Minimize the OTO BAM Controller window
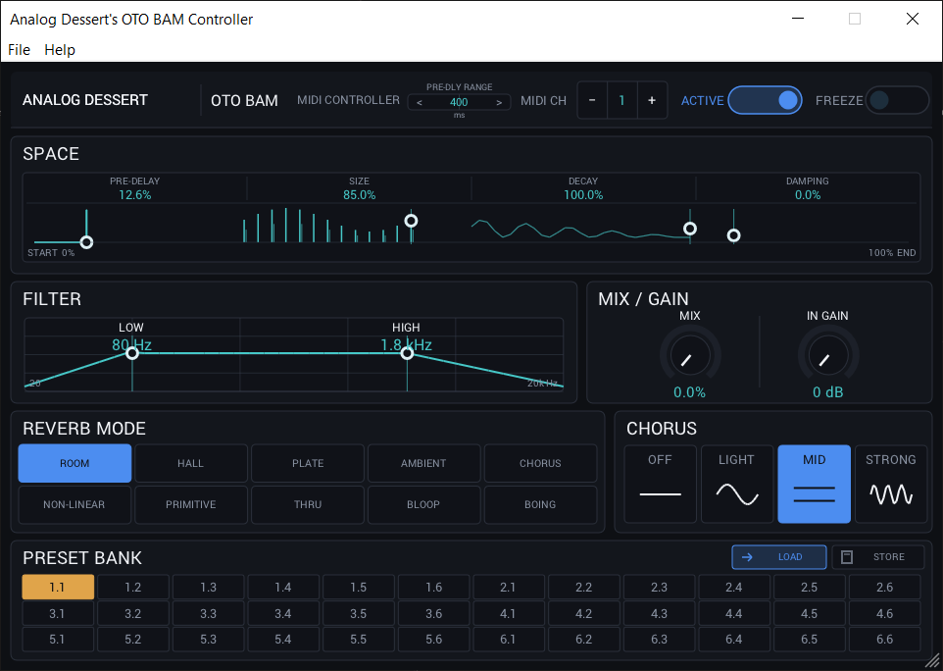This screenshot has height=671, width=943. click(798, 19)
